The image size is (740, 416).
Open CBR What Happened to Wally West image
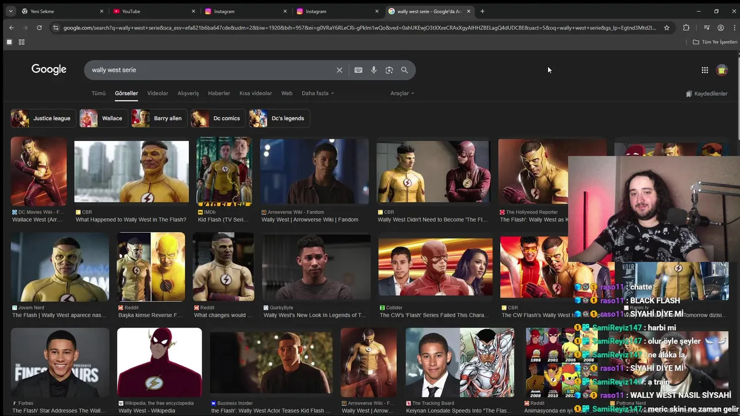coord(131,172)
